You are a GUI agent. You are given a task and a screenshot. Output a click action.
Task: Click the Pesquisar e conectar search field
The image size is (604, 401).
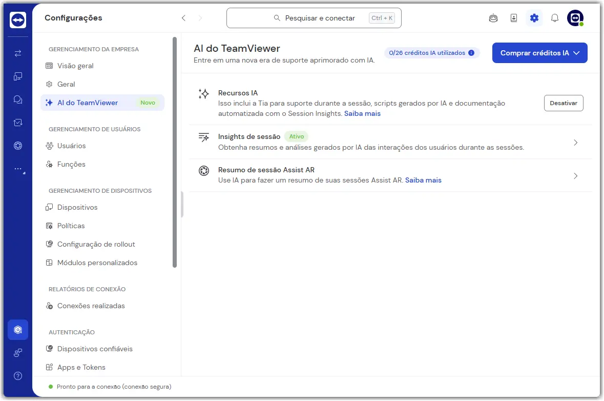click(314, 18)
